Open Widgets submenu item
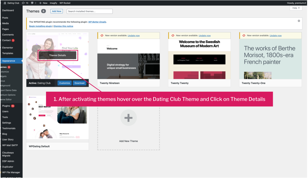The height and width of the screenshot is (179, 308). (3, 76)
